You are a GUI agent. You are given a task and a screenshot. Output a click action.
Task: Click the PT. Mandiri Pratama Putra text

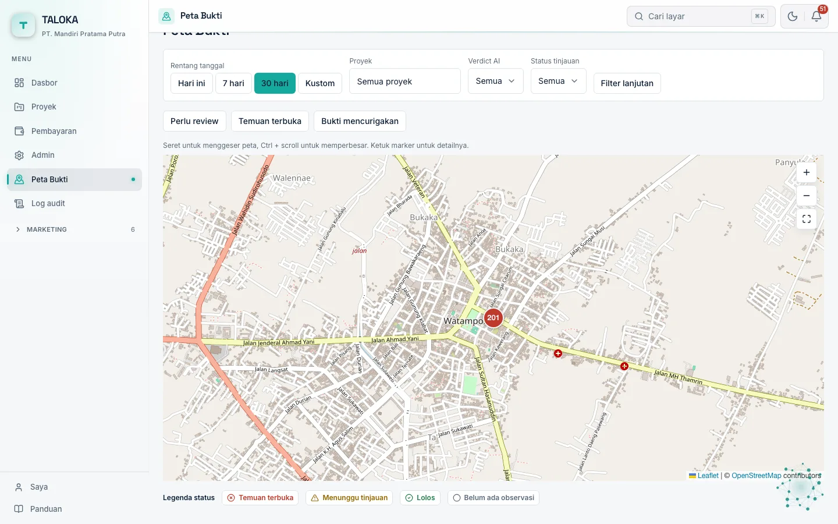click(x=84, y=34)
